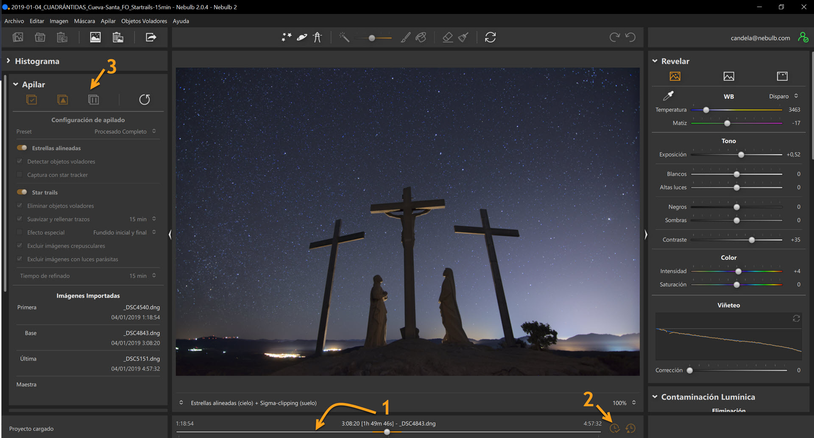Open the Objetos Voladores menu
814x438 pixels.
[144, 21]
